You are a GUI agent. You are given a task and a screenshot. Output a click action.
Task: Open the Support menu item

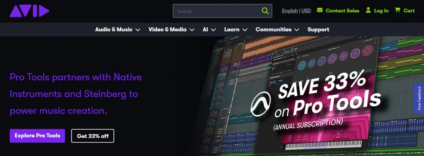[318, 30]
